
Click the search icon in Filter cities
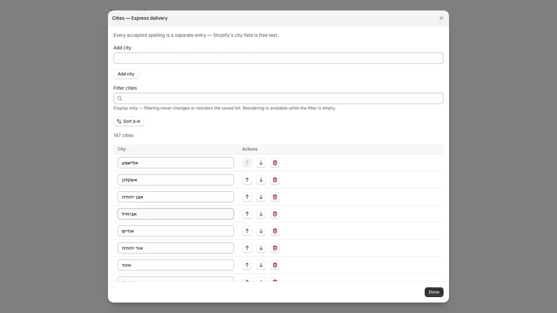[x=120, y=99]
